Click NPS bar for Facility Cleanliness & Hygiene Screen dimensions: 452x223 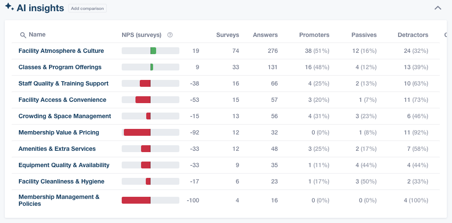coord(148,181)
